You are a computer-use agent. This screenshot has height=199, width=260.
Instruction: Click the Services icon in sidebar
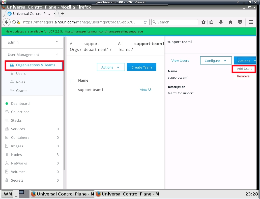(x=7, y=129)
